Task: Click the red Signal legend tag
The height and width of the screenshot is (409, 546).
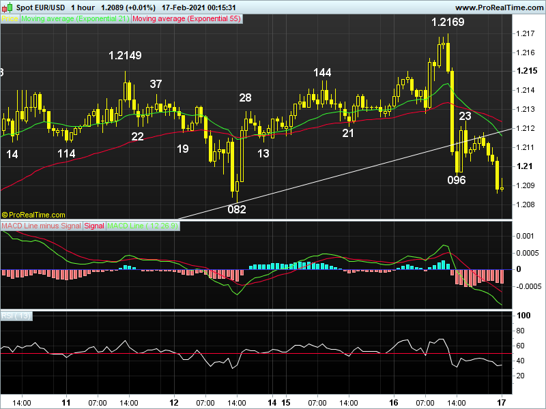Action: click(94, 226)
